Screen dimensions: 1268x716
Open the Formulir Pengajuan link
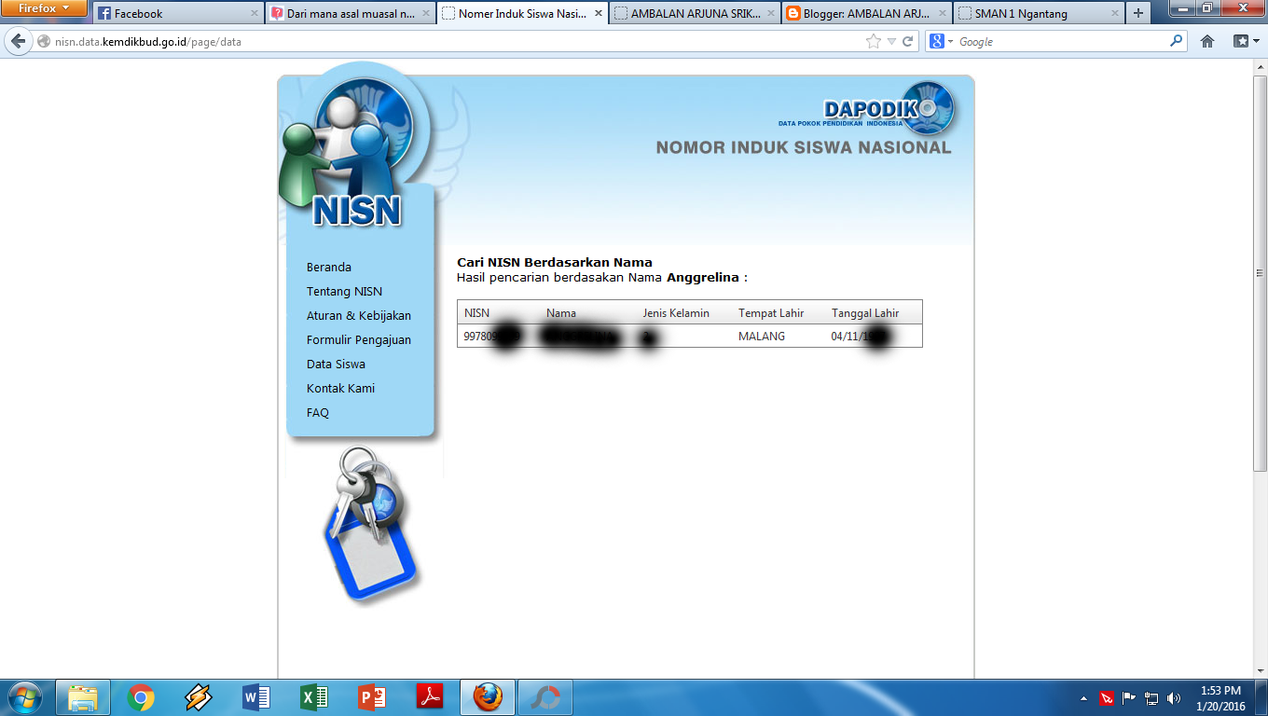(x=358, y=339)
